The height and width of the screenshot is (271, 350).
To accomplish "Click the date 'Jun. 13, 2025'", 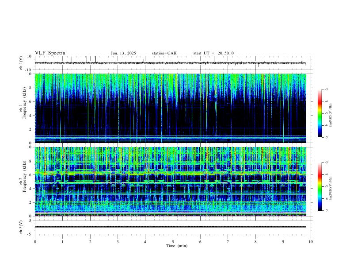I will 123,53.
